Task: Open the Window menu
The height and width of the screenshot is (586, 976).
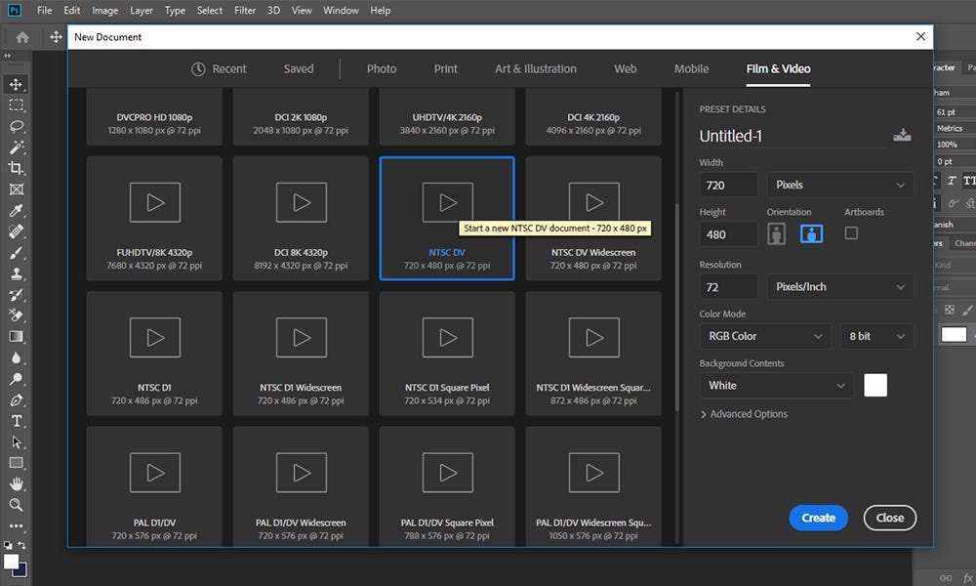Action: pos(341,10)
